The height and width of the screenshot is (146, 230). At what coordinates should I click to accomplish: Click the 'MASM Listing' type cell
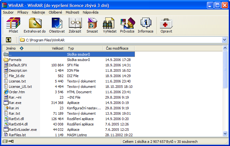point(77,135)
